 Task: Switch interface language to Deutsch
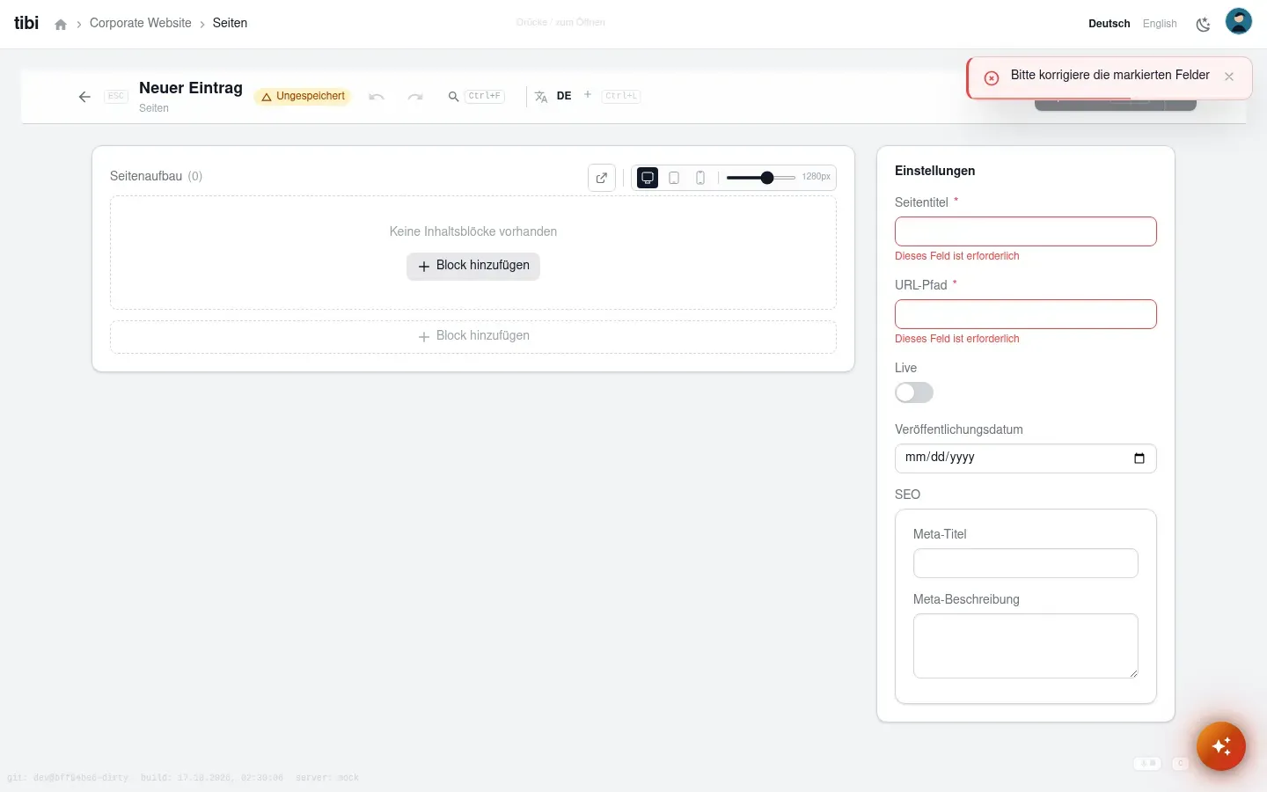[1110, 24]
